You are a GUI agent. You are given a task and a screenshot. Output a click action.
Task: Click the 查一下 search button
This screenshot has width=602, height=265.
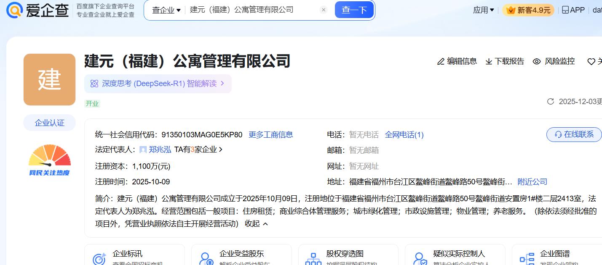[x=354, y=10]
